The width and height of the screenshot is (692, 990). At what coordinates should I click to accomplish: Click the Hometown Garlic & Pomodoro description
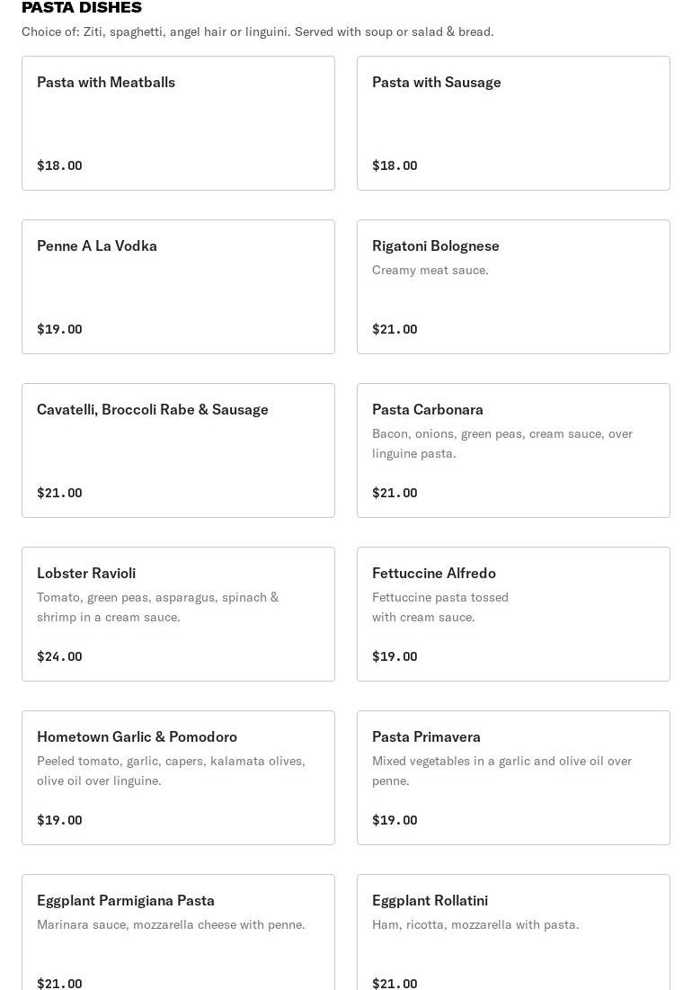coord(171,771)
